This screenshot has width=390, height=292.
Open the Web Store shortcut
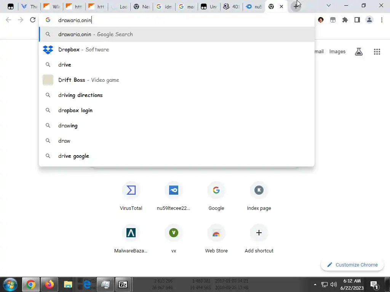[216, 239]
